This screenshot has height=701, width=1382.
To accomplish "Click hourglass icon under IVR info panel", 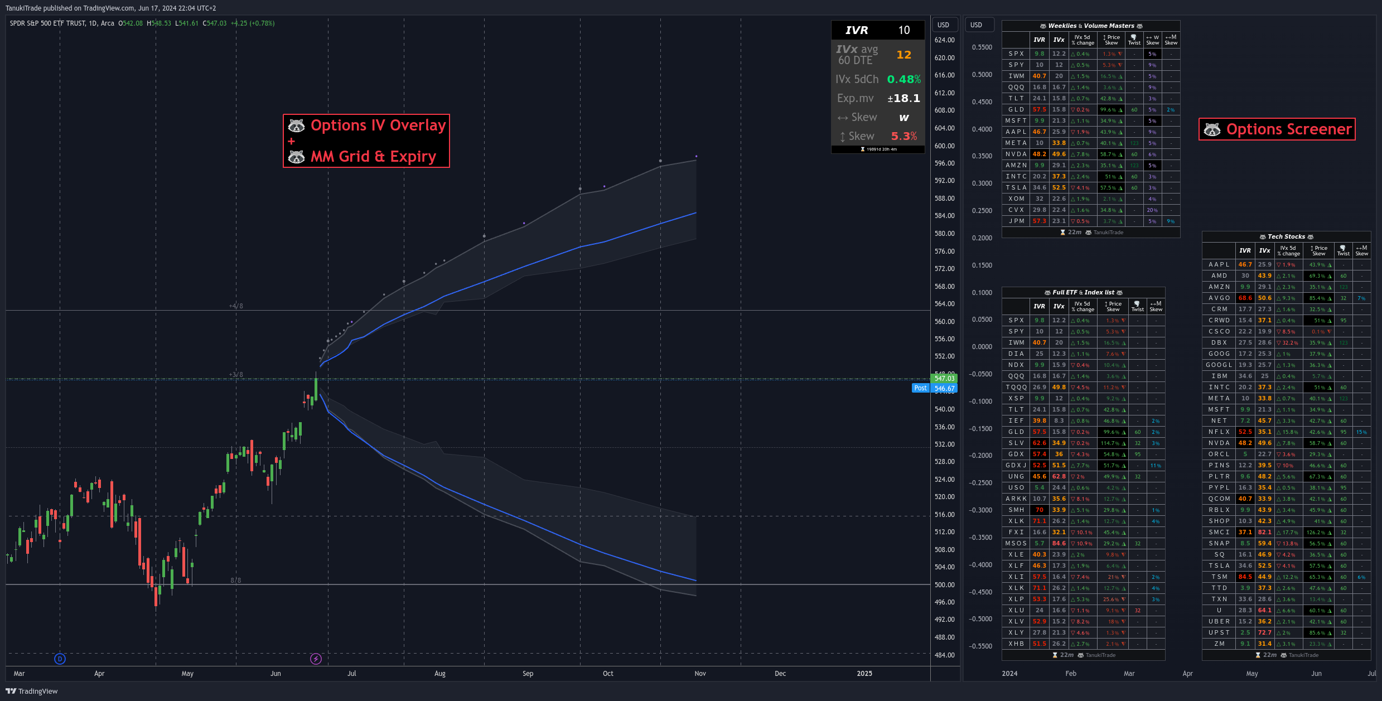I will tap(862, 149).
